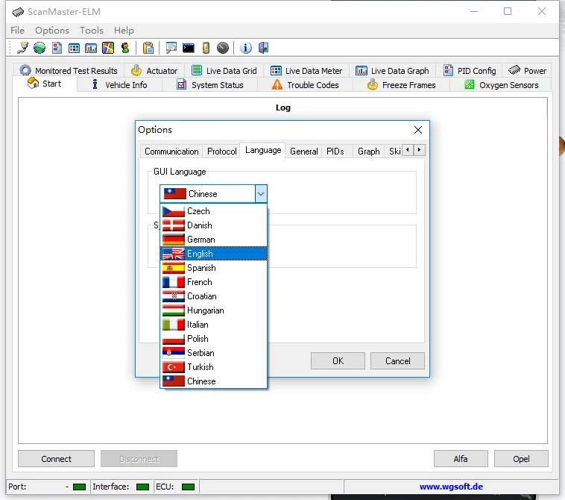Click the handheld device toolbar icon
The height and width of the screenshot is (500, 565).
(206, 48)
